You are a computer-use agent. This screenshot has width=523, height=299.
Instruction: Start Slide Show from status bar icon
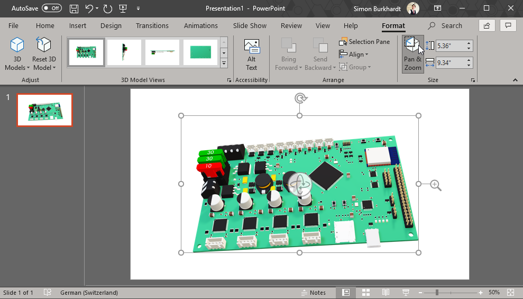(406, 293)
